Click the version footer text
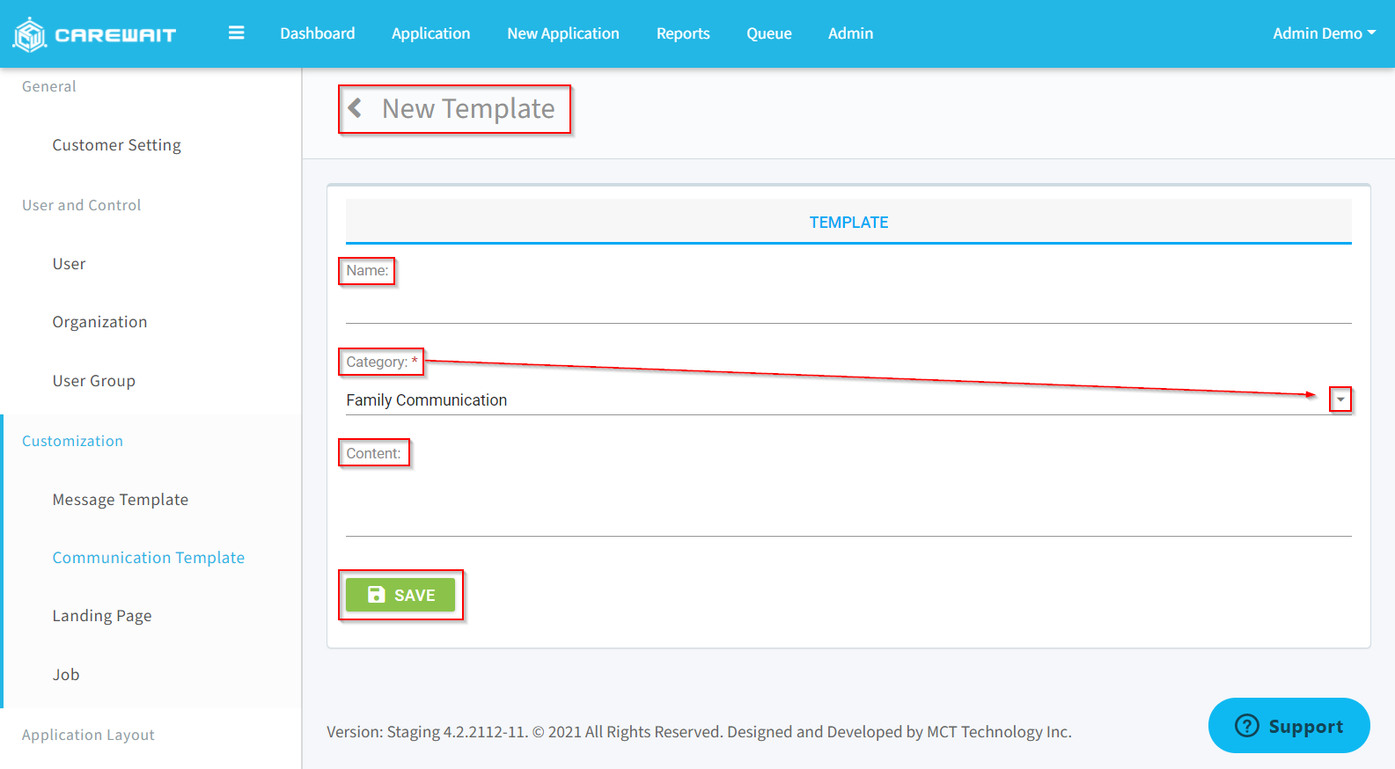 pos(699,731)
